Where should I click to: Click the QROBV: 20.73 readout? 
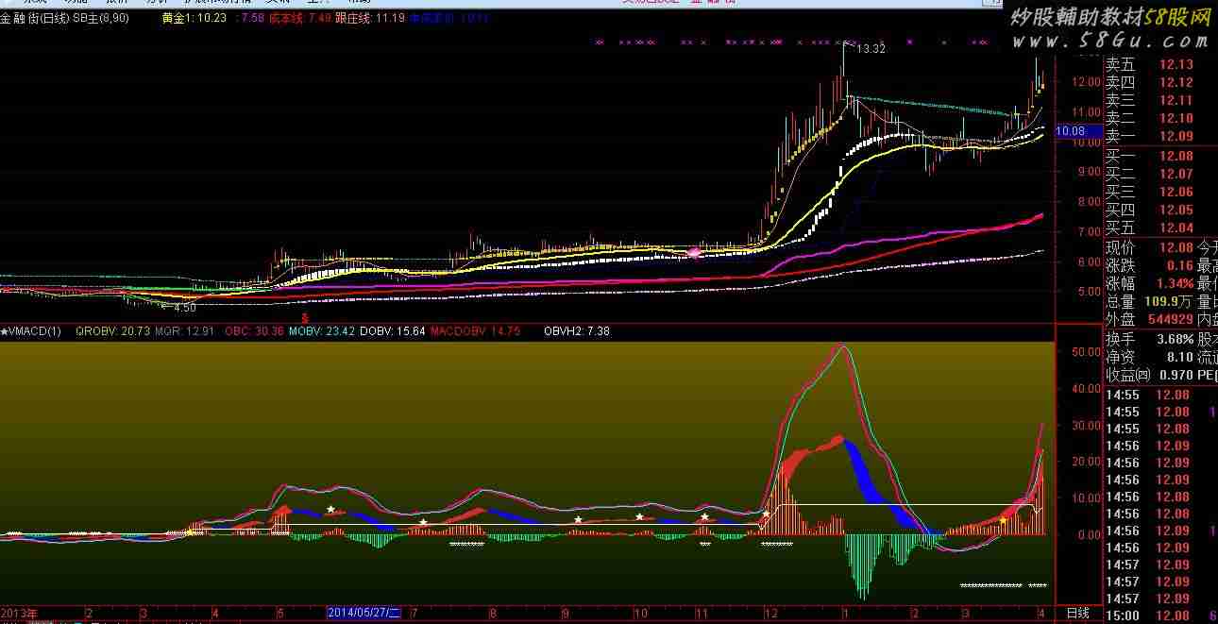[112, 331]
